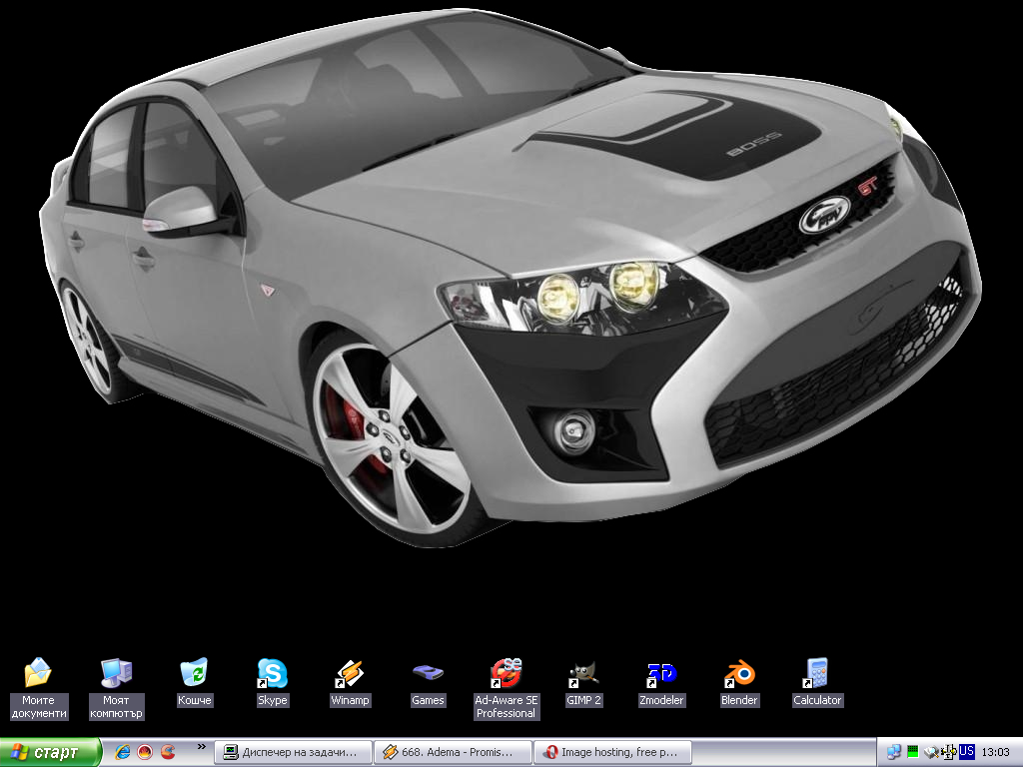Click the Winamp desktop shortcut

click(350, 673)
